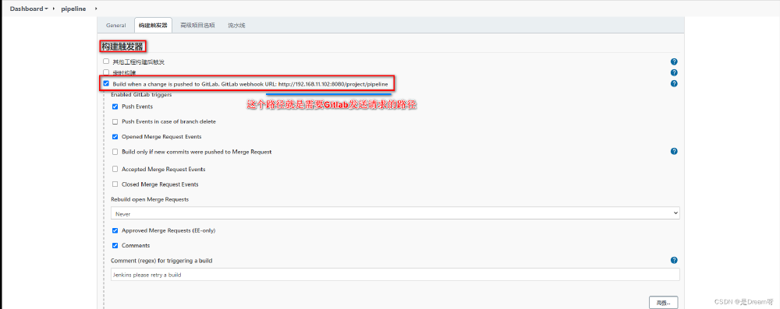
Task: Click the 构建触发器 section heading
Action: (122, 47)
